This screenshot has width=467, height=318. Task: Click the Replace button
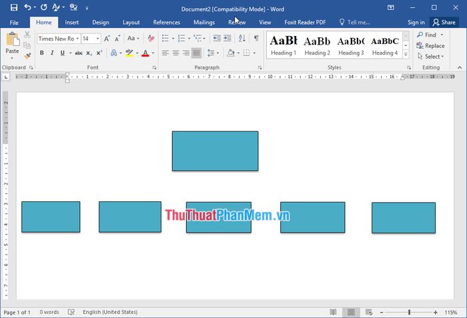click(430, 46)
